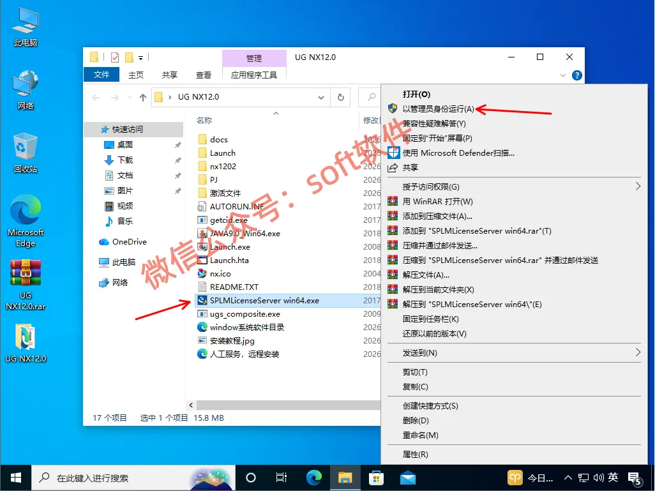Select the nx.ico file

[220, 274]
